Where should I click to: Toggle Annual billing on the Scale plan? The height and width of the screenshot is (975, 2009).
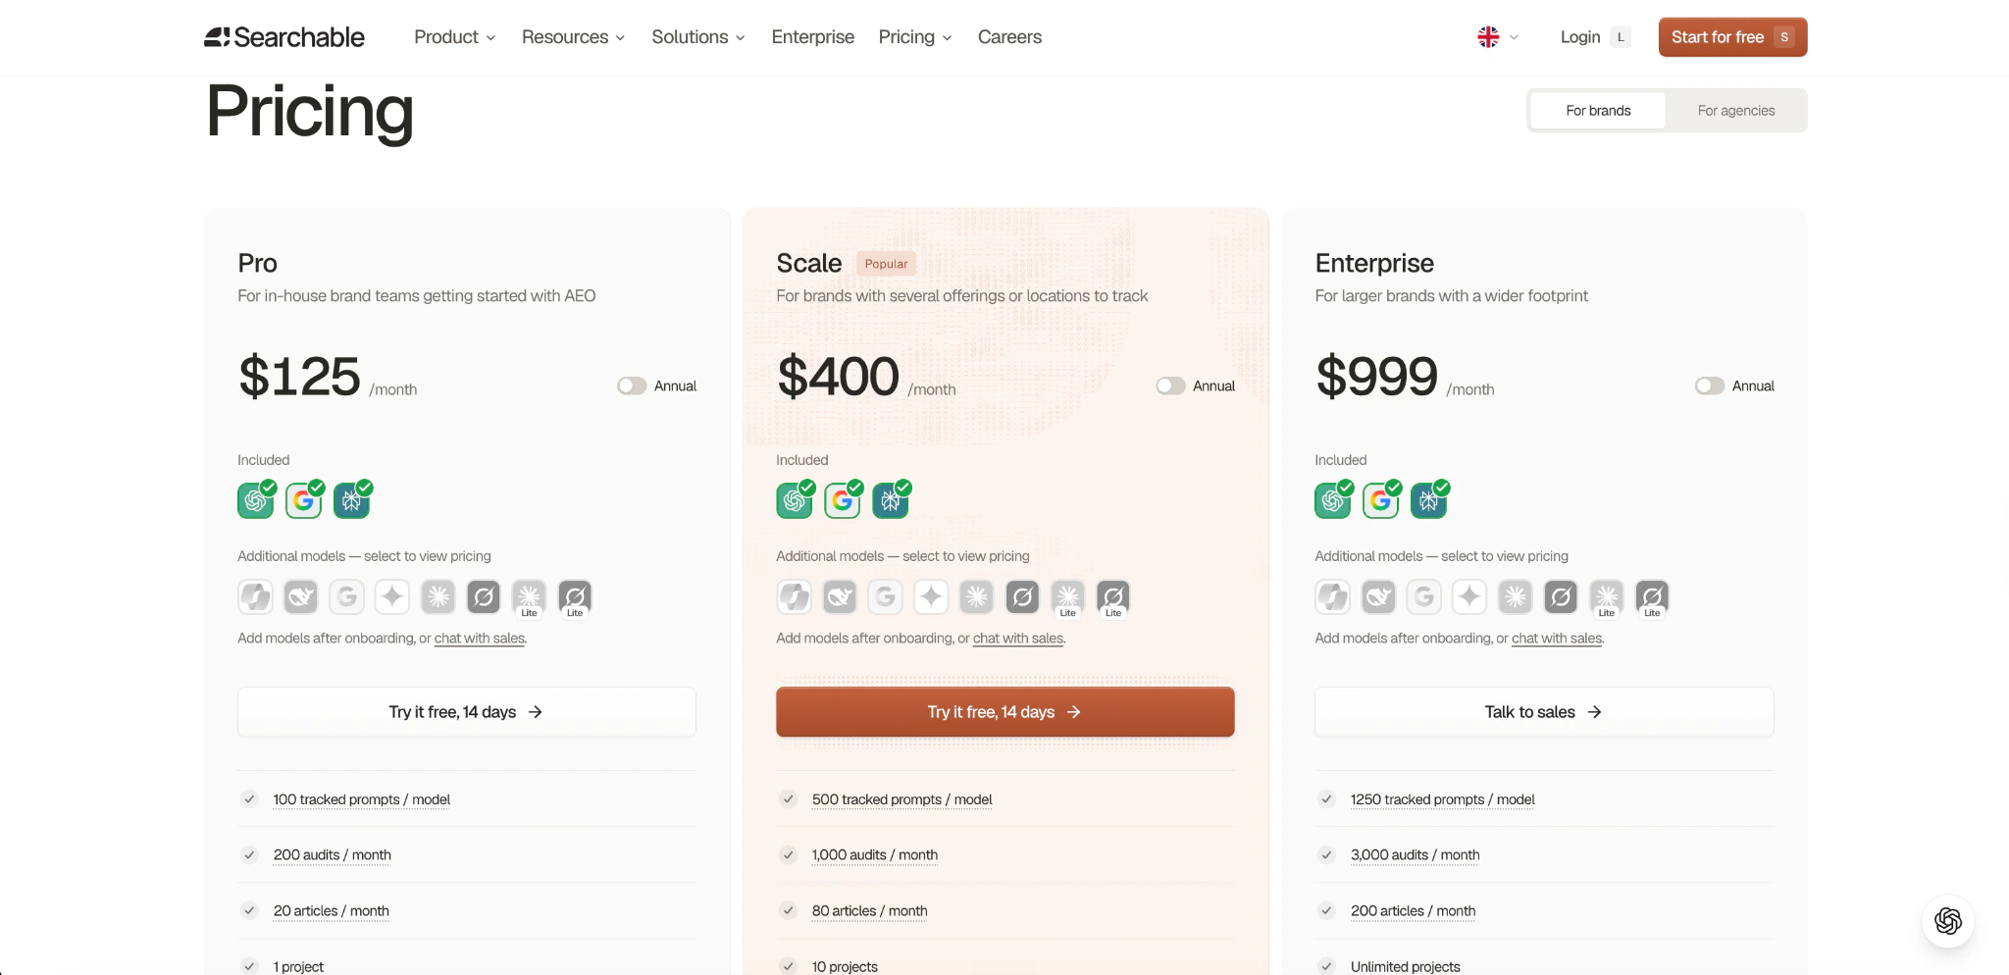[1170, 386]
